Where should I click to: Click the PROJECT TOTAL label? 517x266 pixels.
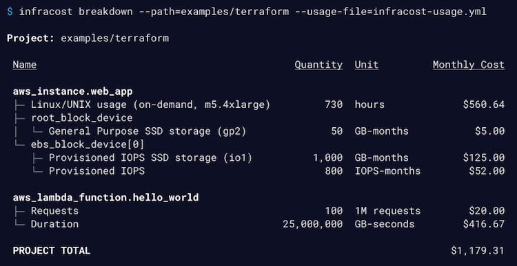52,251
